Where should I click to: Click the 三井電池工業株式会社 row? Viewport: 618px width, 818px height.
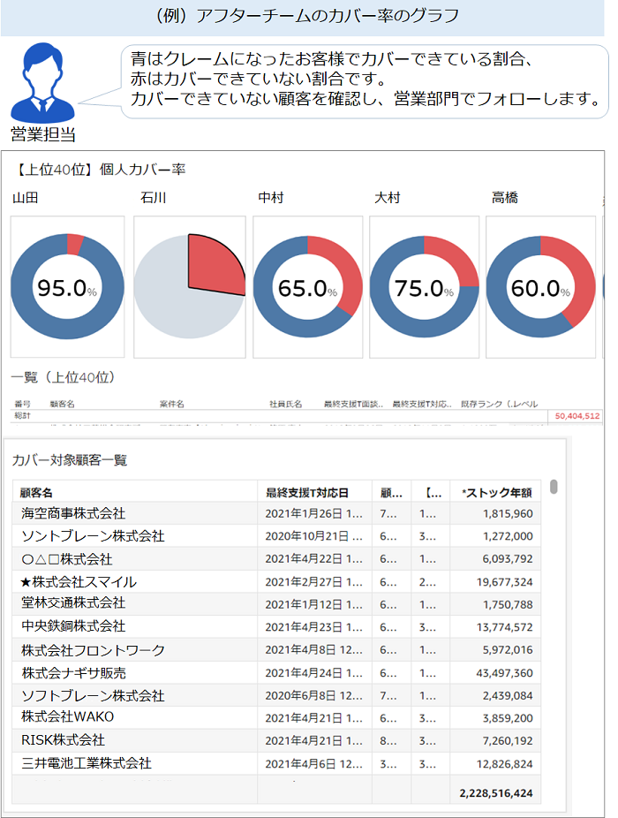tap(87, 762)
